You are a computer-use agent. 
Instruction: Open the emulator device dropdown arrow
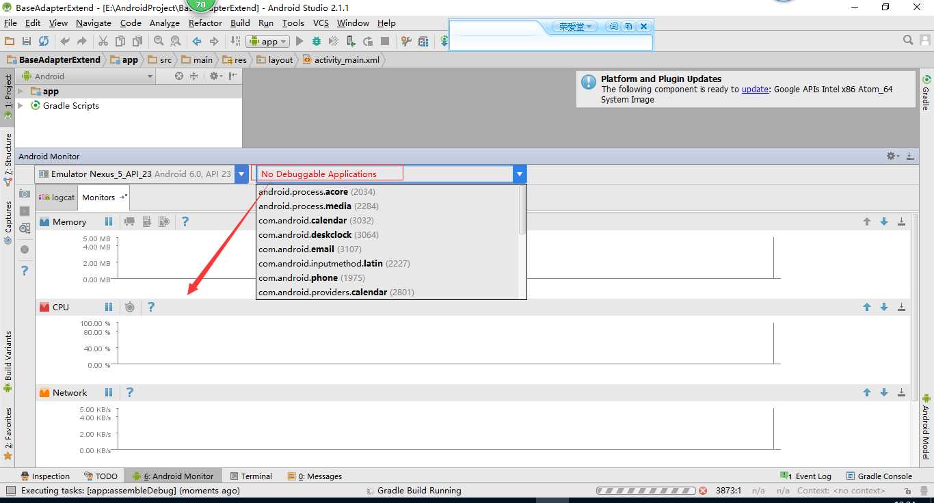(241, 174)
